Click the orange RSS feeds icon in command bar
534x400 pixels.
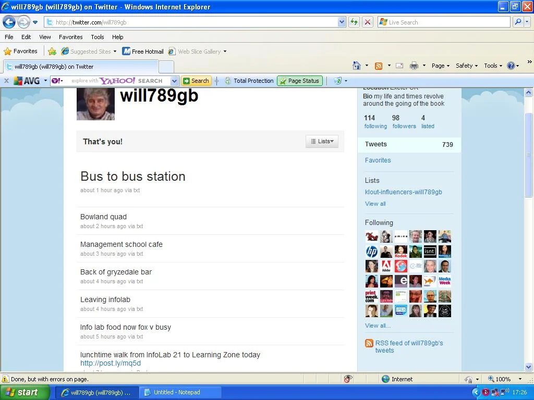click(x=379, y=66)
